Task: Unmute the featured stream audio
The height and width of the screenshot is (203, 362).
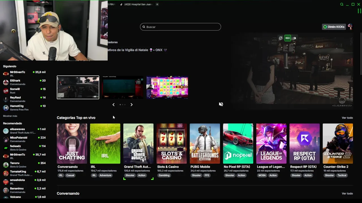Action: 221,104
